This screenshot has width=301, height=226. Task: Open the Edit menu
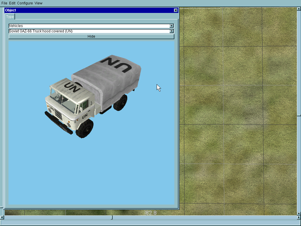[12, 3]
